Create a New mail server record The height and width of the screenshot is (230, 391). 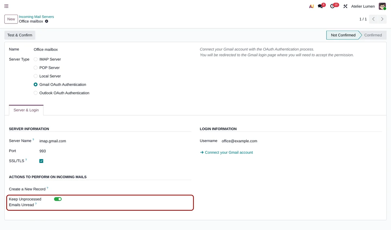coord(11,19)
